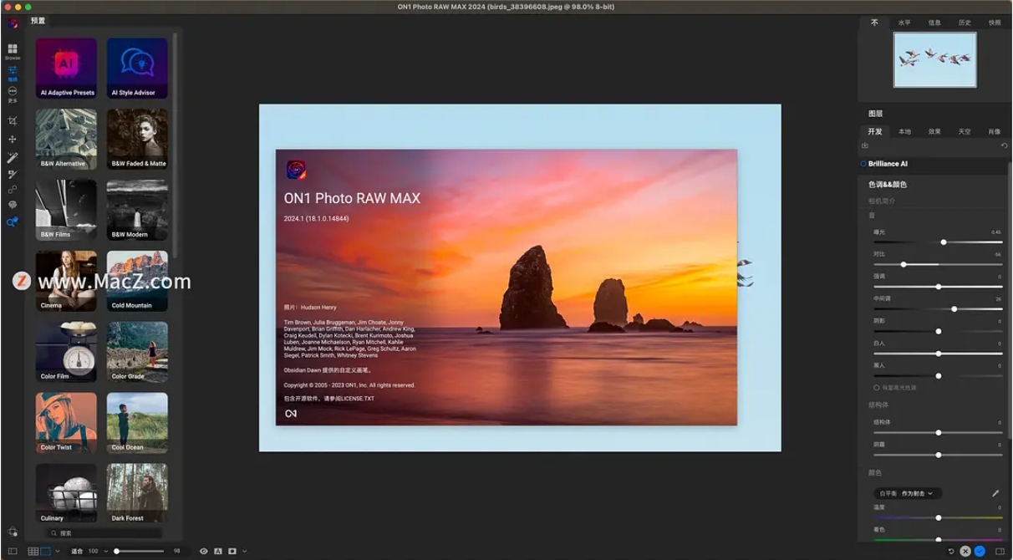Toggle the Brilliance AI circle switch
This screenshot has height=560, width=1013.
(863, 164)
